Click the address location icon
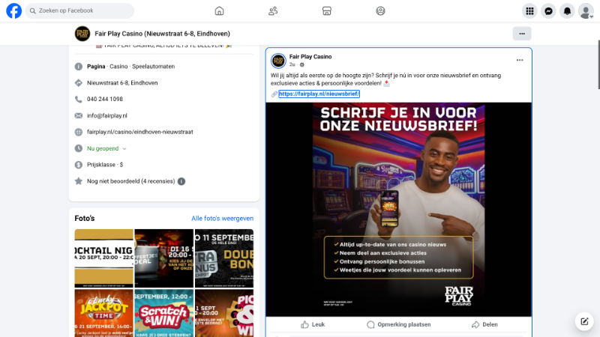 click(79, 83)
